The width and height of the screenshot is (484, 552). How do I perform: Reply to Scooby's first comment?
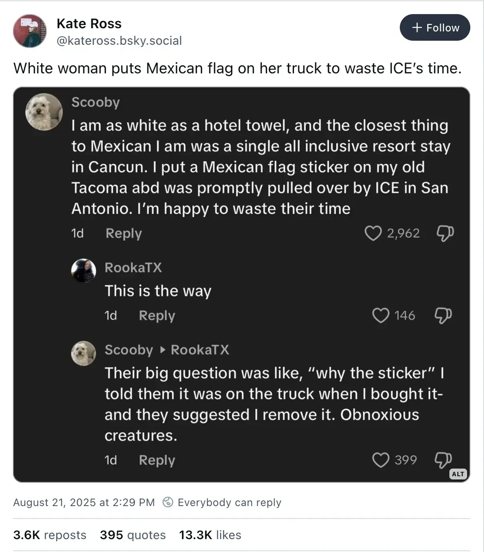(x=124, y=233)
